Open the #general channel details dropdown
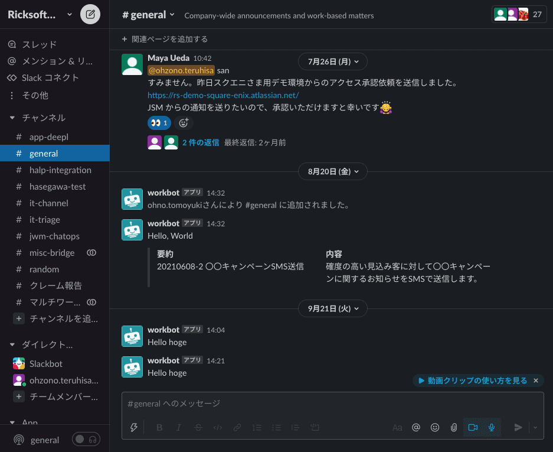 148,15
